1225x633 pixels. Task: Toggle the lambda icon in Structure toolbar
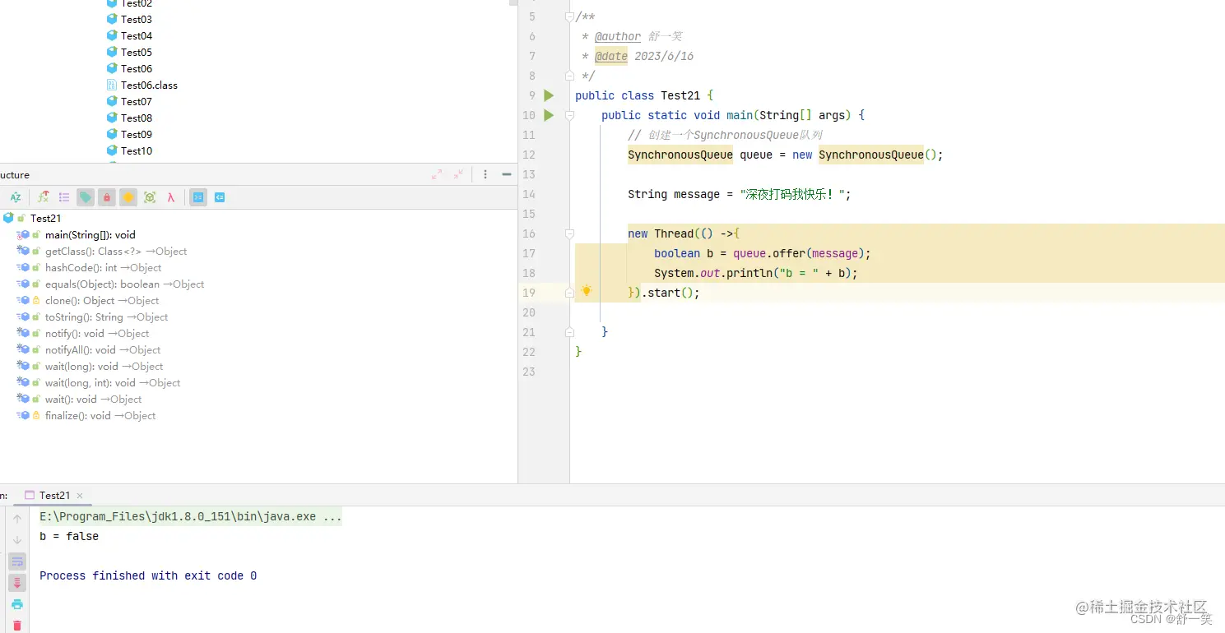point(171,197)
